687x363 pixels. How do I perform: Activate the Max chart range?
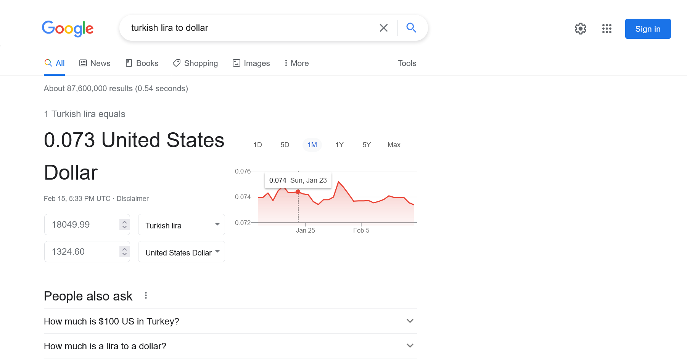394,145
